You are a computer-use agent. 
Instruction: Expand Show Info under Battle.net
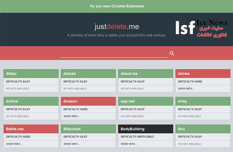click(x=14, y=144)
